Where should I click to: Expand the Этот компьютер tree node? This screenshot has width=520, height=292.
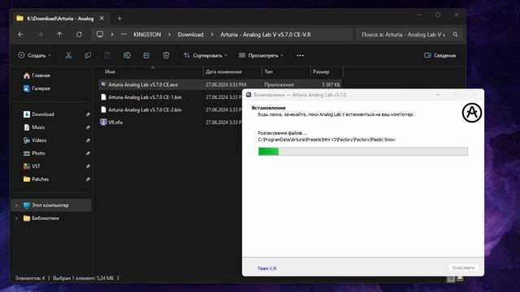[x=16, y=205]
